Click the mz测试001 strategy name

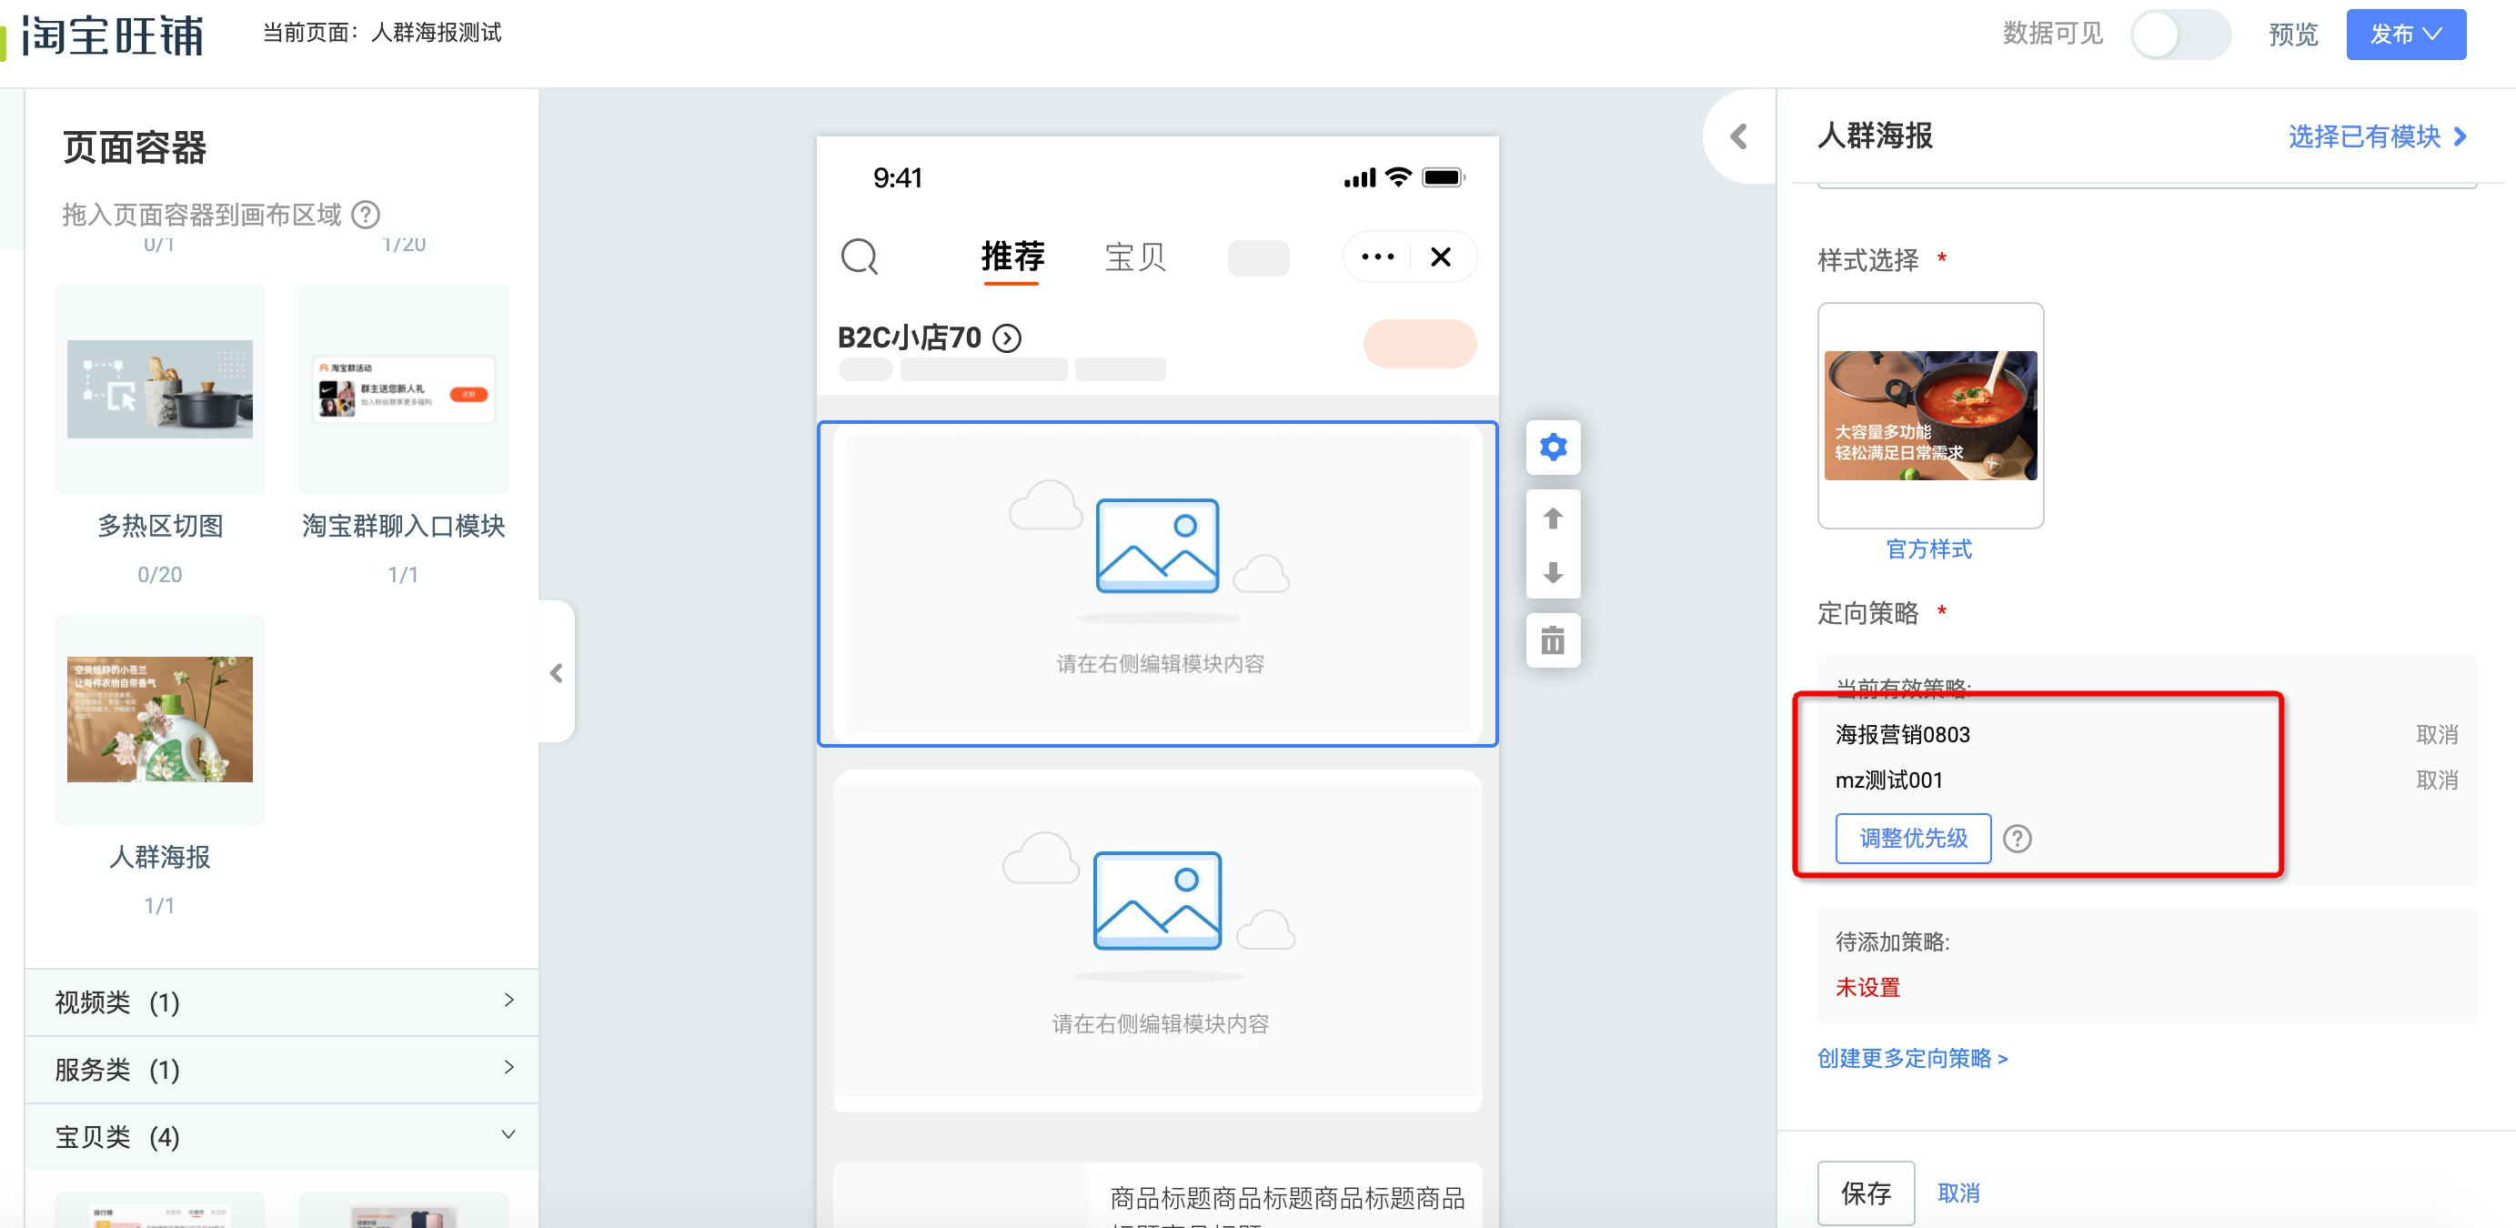(1889, 780)
